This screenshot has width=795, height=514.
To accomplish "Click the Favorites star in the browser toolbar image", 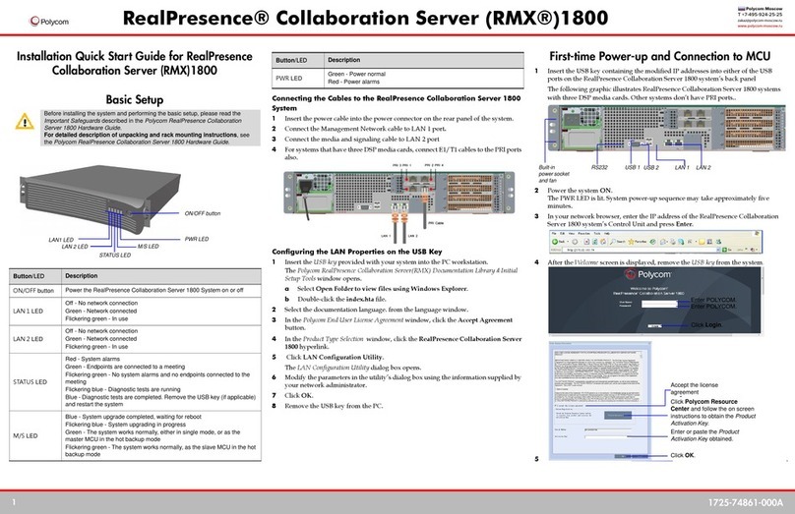I will point(631,242).
